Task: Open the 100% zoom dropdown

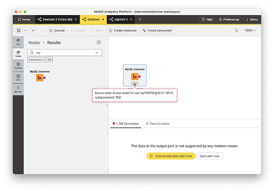Action: click(250, 31)
